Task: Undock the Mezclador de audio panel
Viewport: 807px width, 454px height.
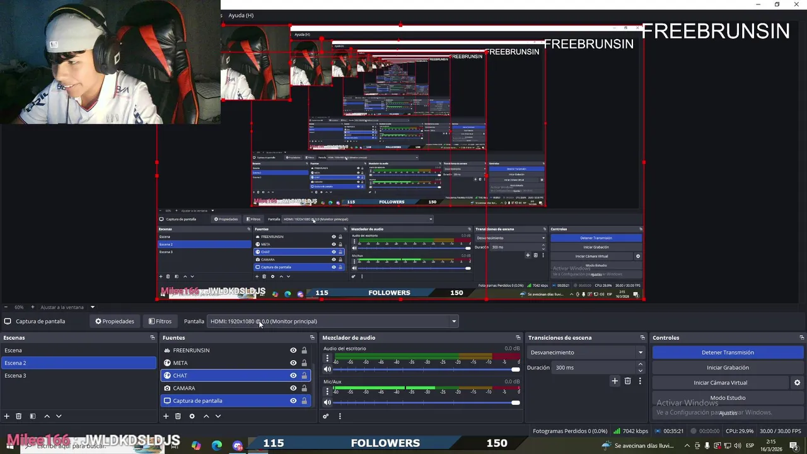Action: click(x=518, y=337)
